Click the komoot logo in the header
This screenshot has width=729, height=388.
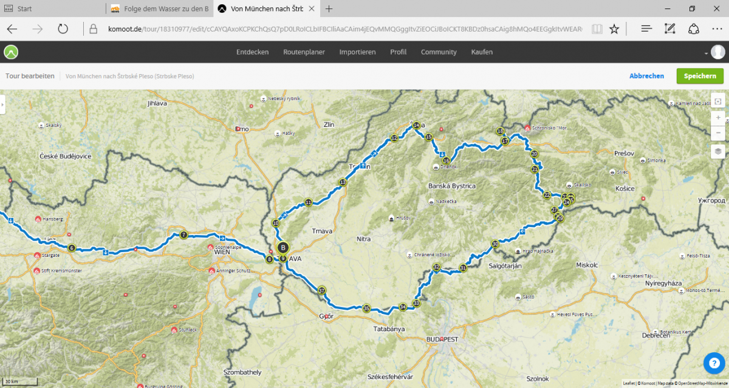coord(11,52)
